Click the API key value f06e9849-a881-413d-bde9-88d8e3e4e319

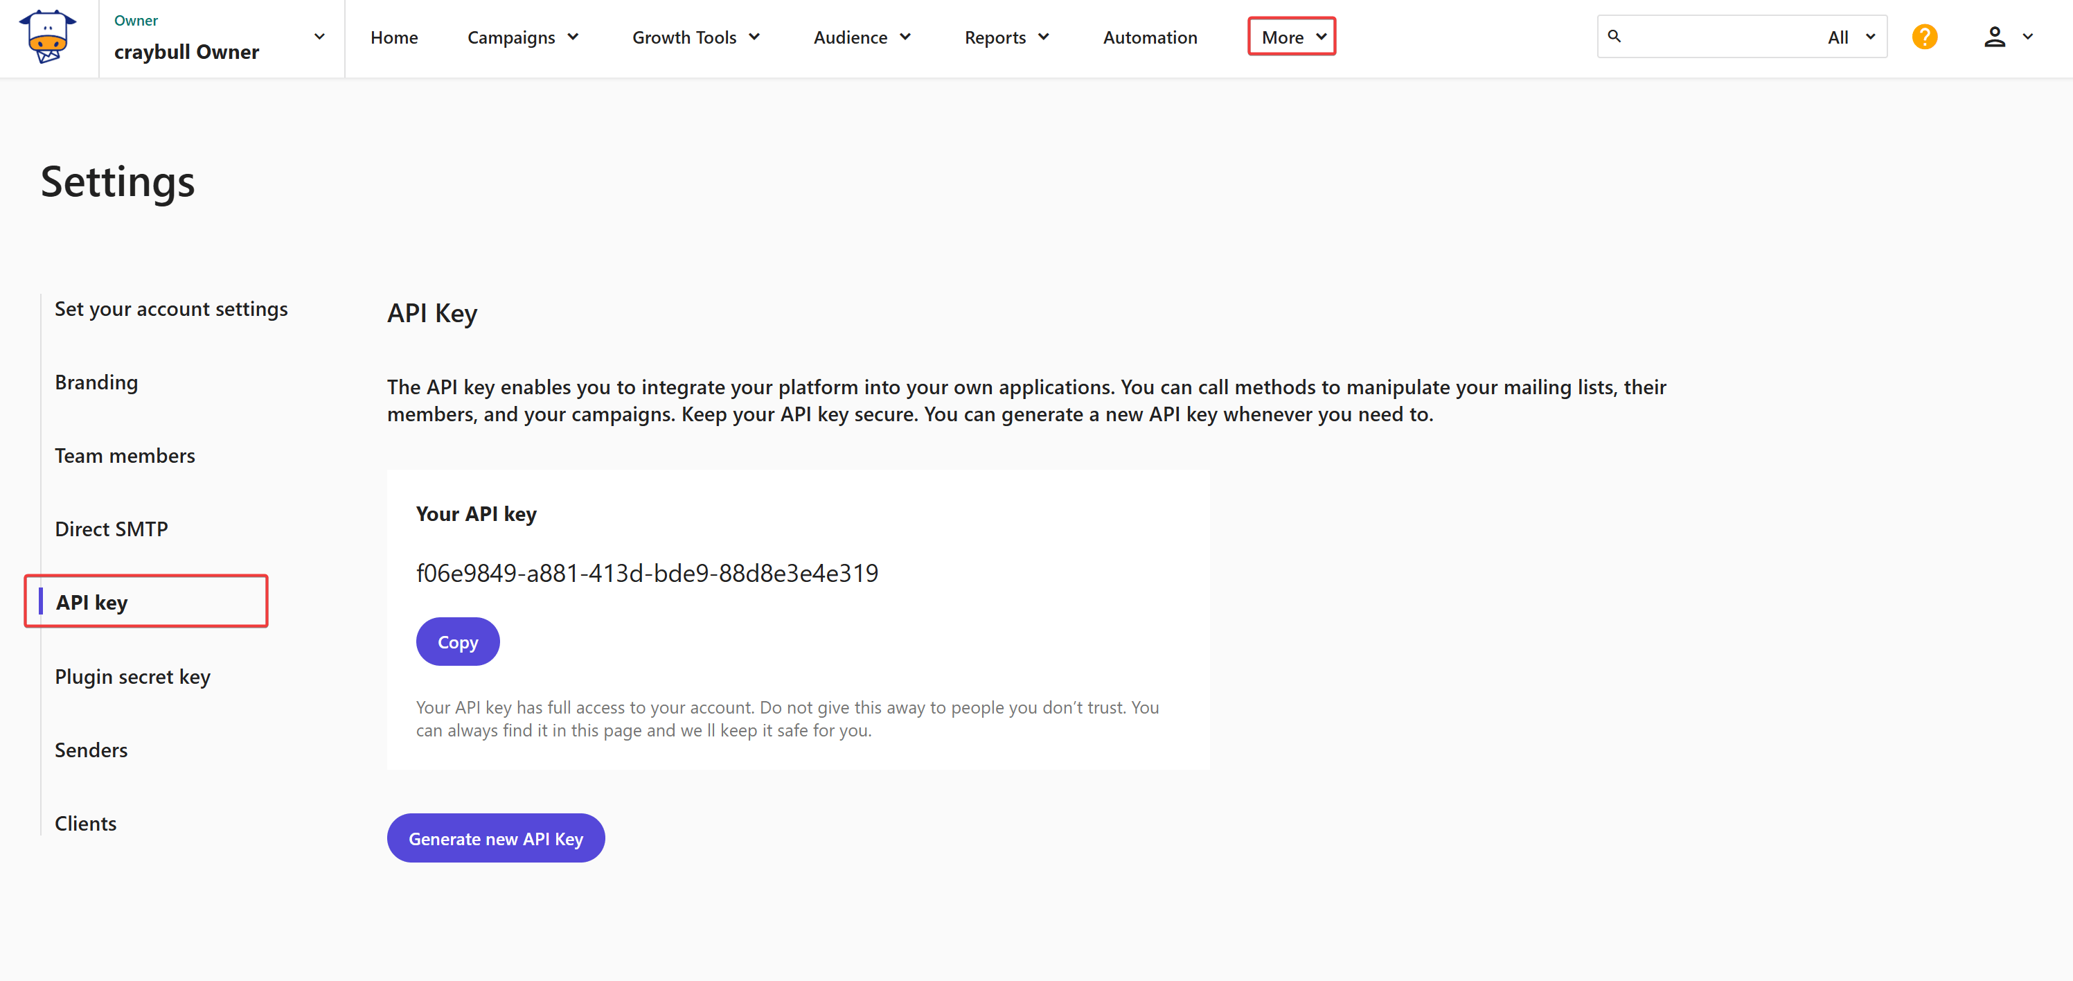pos(647,572)
